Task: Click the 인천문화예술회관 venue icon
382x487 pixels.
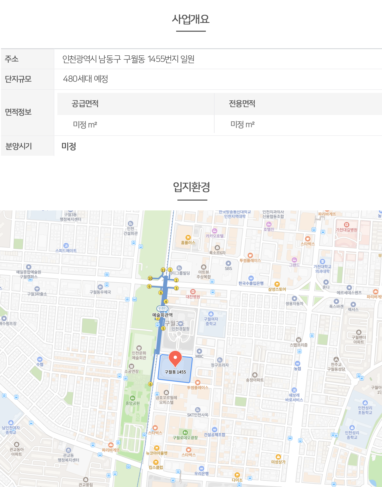Action: point(139,348)
